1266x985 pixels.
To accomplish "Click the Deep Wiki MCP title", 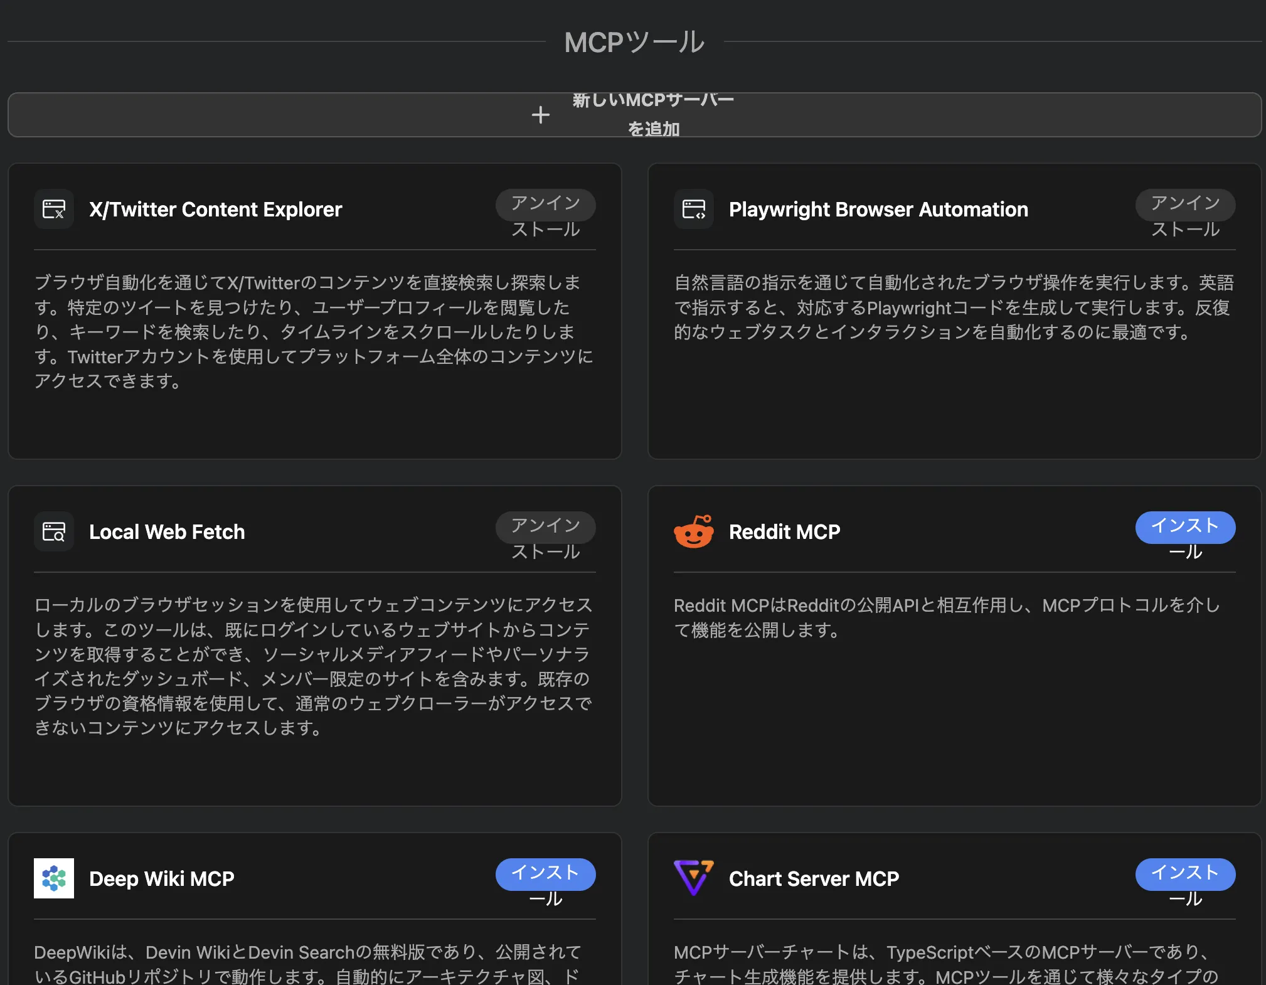I will 162,879.
